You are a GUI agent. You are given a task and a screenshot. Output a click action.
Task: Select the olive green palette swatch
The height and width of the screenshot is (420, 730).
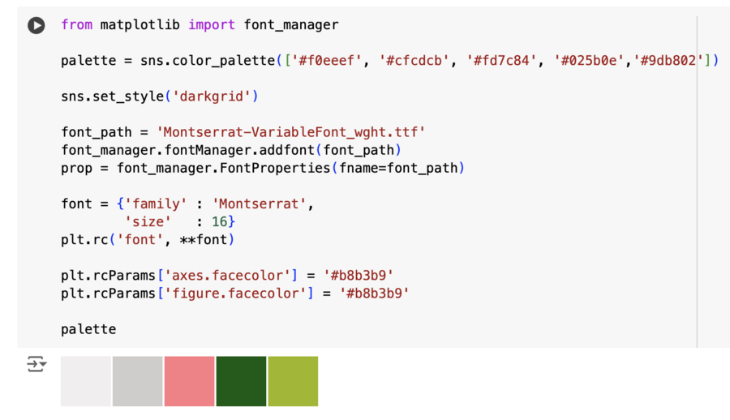293,381
